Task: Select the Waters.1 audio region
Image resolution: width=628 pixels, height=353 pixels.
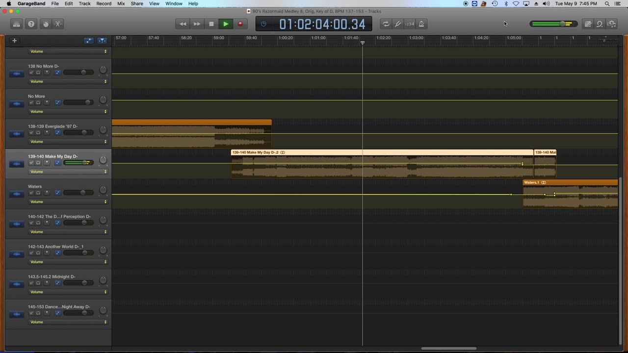Action: pos(570,194)
